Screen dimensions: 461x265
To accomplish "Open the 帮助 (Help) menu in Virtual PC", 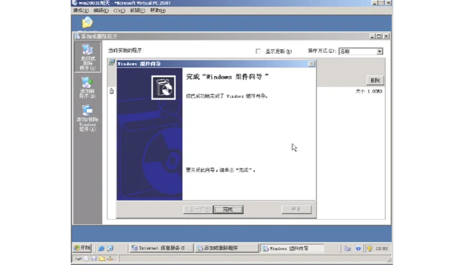I will pos(157,11).
